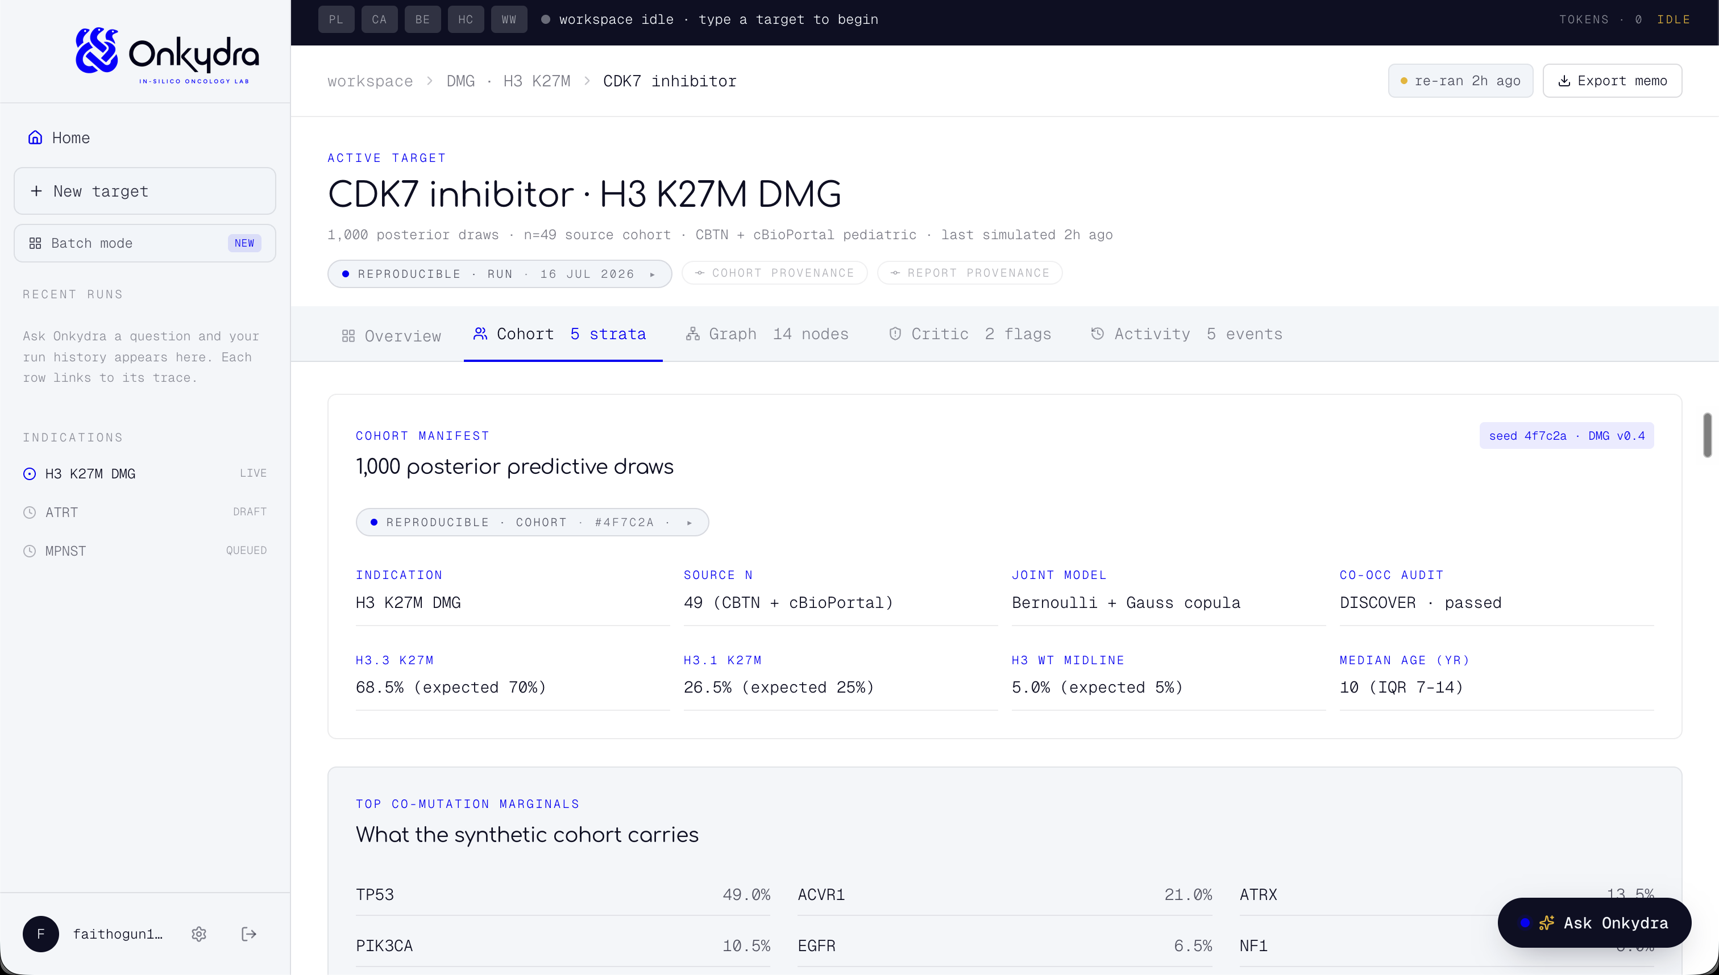Click the Home house icon
This screenshot has height=975, width=1719.
(35, 137)
